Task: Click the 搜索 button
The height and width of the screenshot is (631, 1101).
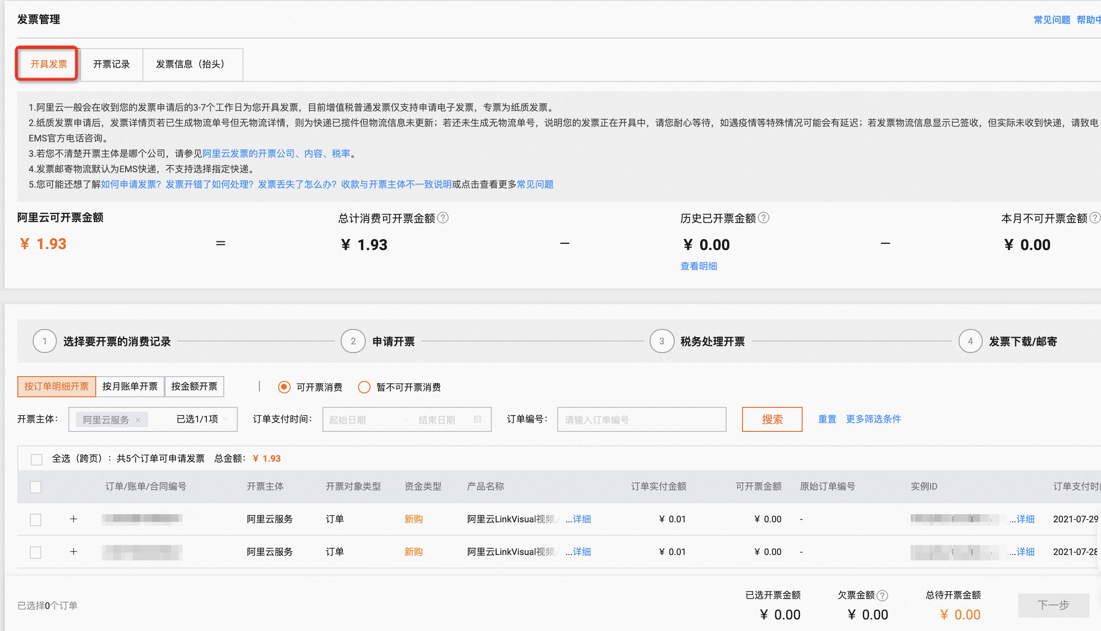Action: [772, 419]
